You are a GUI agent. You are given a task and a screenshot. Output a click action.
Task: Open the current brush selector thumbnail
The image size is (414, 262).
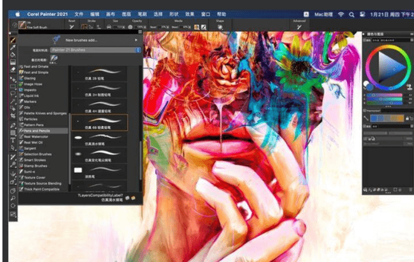(22, 25)
